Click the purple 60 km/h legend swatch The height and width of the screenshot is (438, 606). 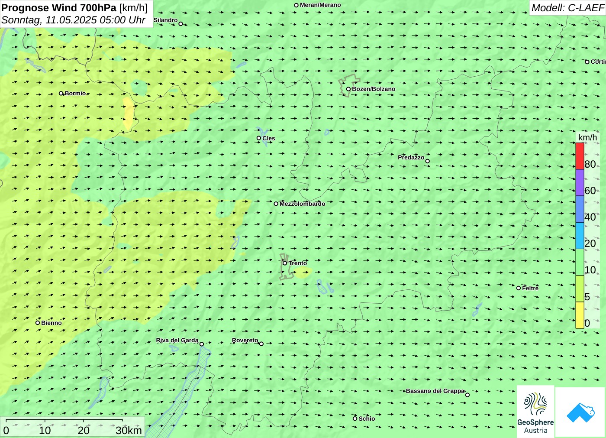(580, 183)
